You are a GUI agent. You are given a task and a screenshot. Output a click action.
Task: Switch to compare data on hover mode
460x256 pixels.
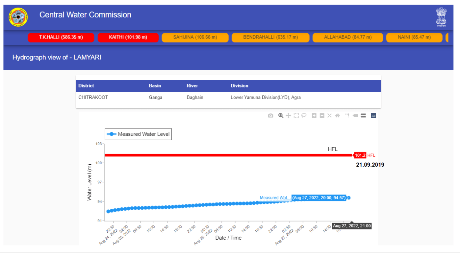(363, 115)
